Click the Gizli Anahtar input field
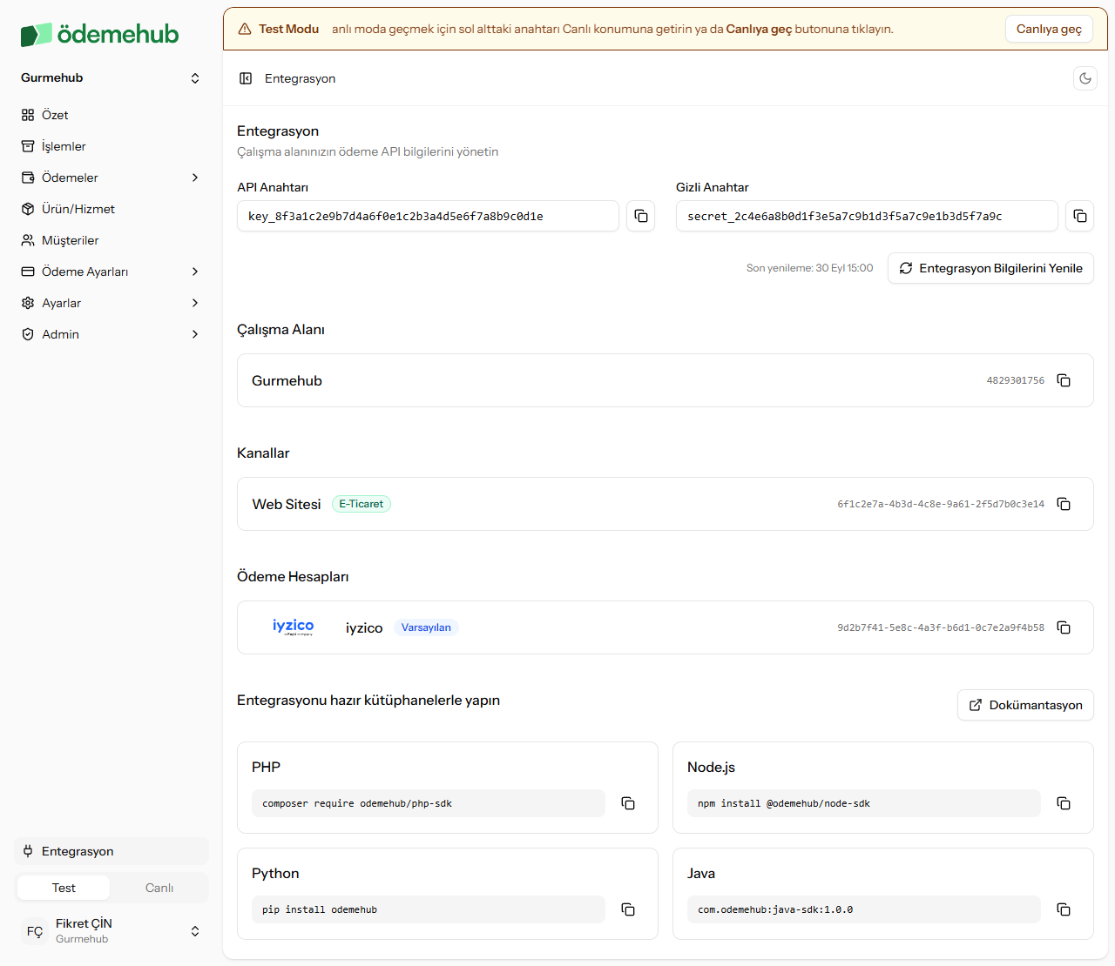Image resolution: width=1115 pixels, height=966 pixels. tap(867, 216)
